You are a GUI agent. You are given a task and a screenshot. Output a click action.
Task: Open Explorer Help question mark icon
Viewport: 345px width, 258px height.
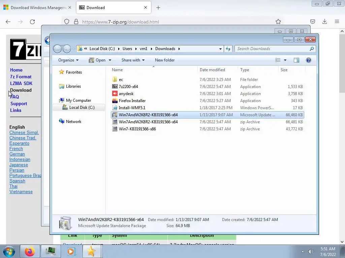tap(309, 60)
